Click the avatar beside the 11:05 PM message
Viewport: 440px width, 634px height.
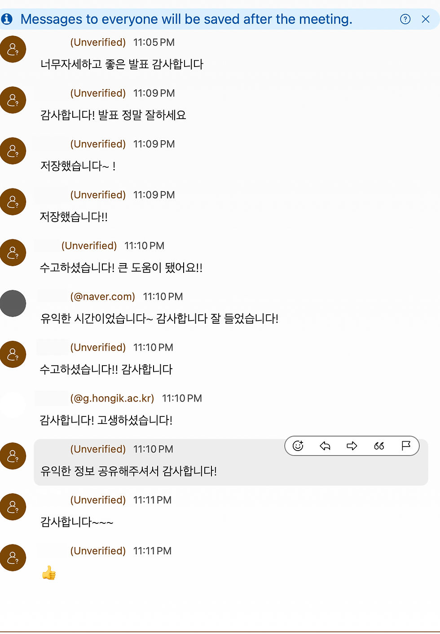click(x=13, y=49)
